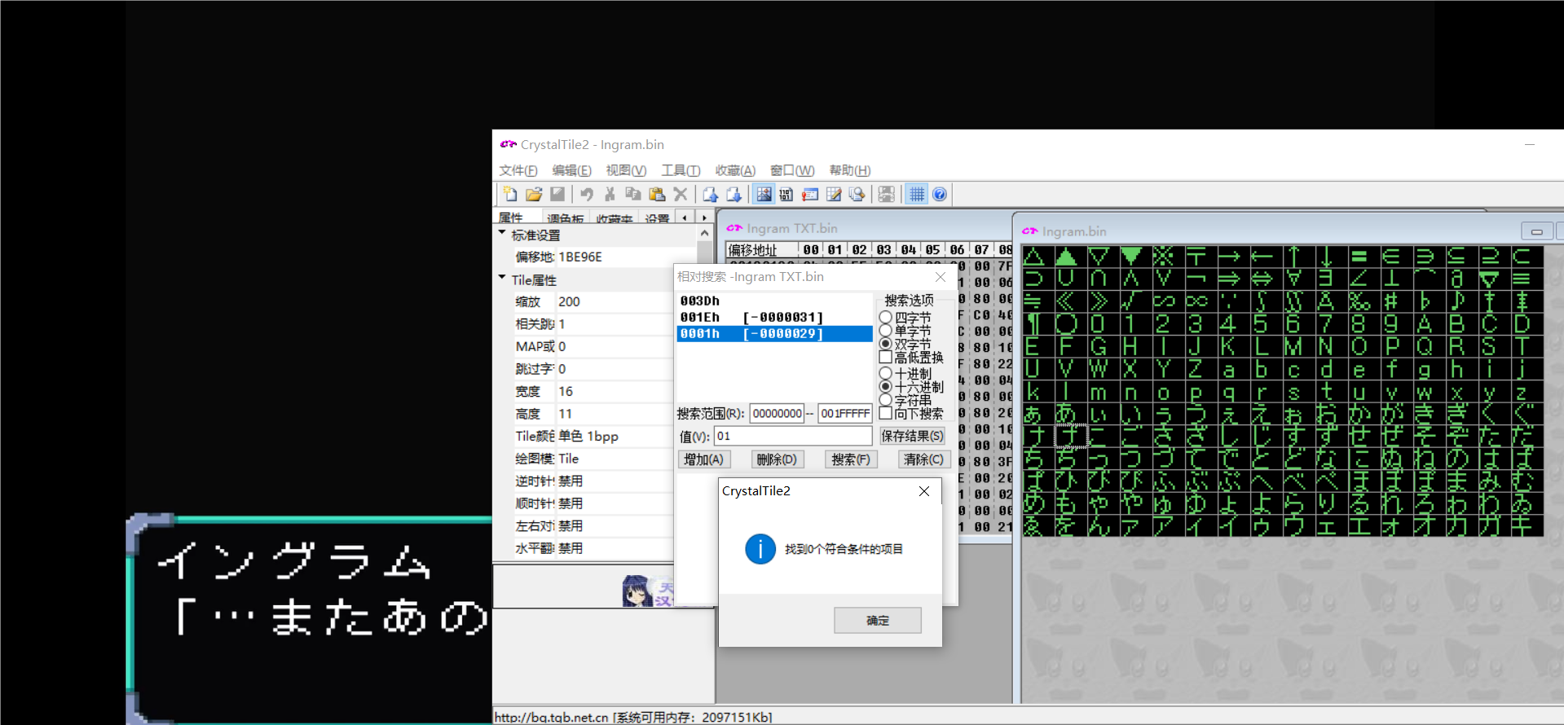Click the Ingram.bin tile window icon

(1030, 231)
